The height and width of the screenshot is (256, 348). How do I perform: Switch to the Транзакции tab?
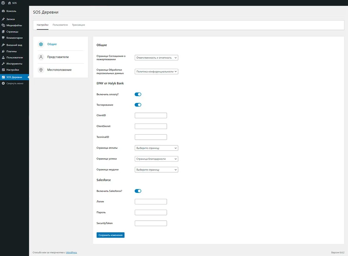tap(78, 25)
